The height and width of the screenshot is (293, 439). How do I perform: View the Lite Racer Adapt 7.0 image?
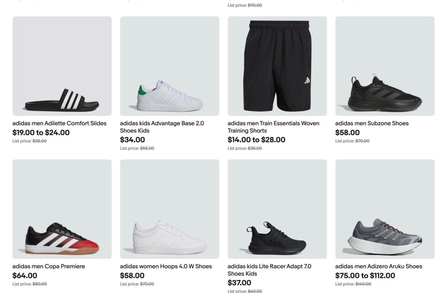(x=277, y=209)
